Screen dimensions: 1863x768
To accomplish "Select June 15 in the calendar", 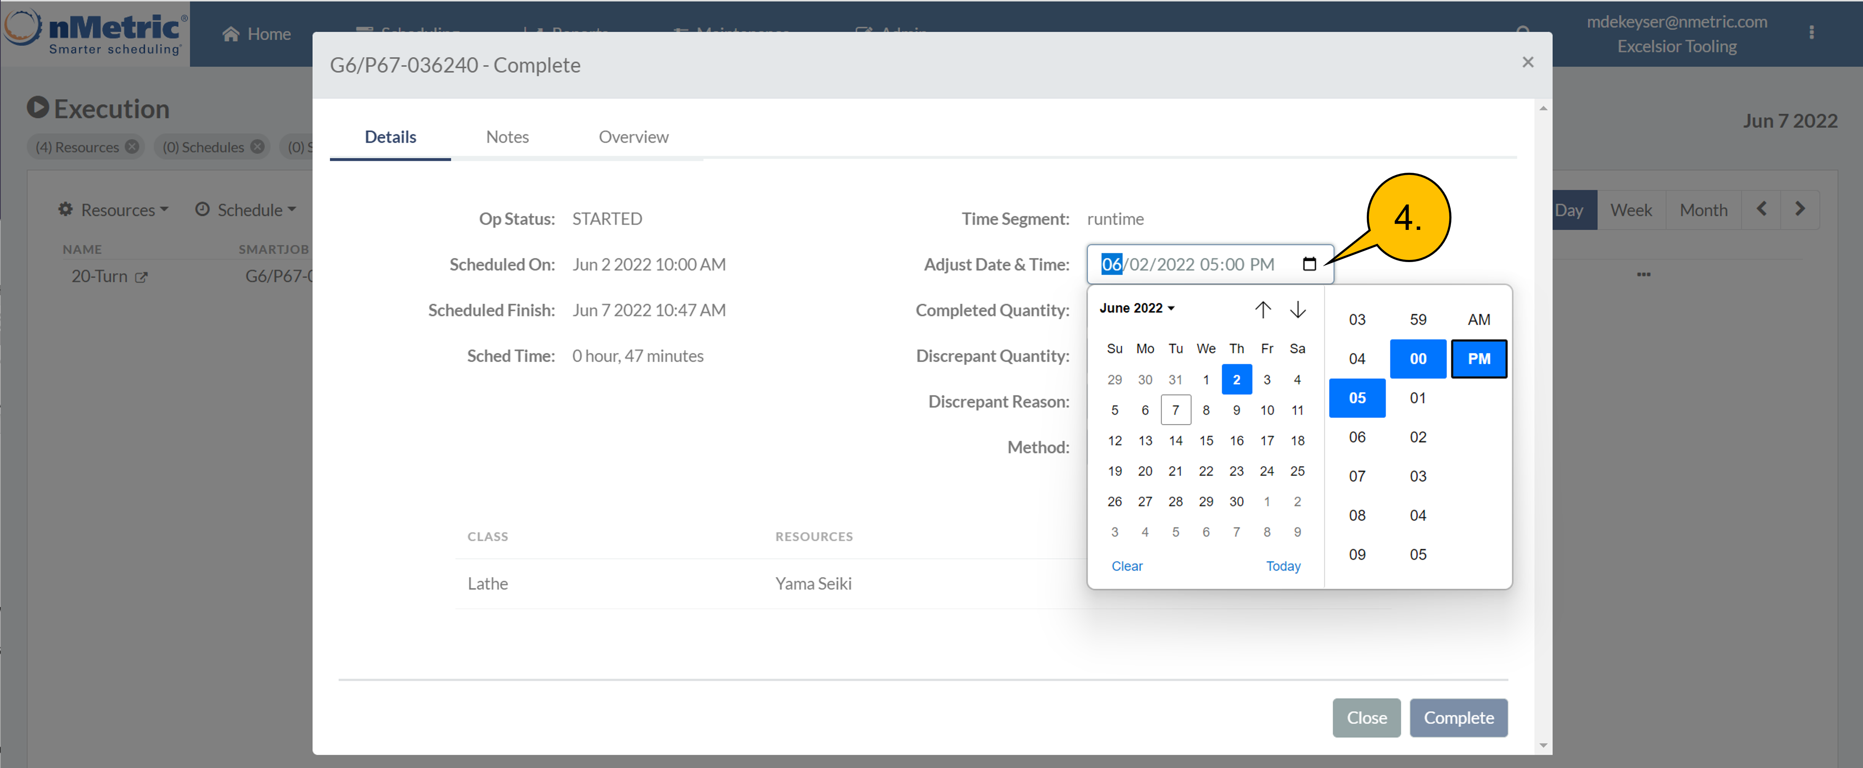I will [x=1205, y=440].
